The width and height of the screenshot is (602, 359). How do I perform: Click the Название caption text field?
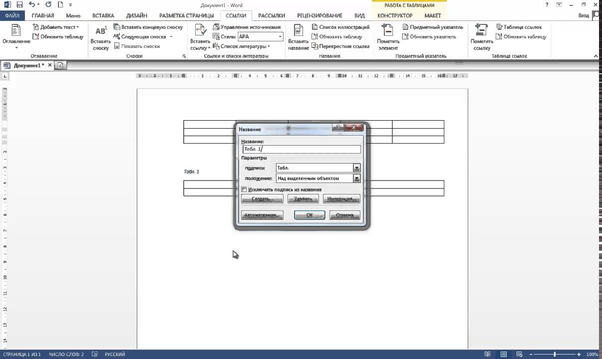pos(301,149)
